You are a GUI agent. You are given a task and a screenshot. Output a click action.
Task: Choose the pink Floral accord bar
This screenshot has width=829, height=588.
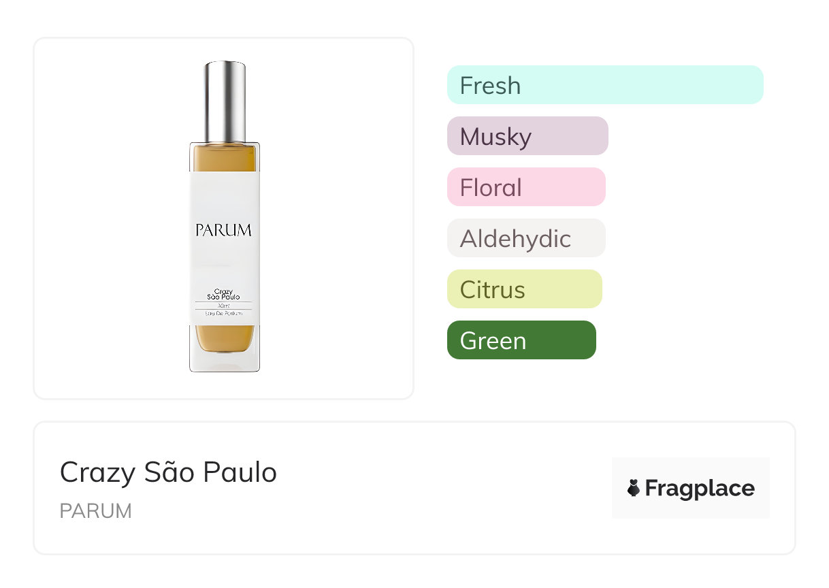point(525,187)
